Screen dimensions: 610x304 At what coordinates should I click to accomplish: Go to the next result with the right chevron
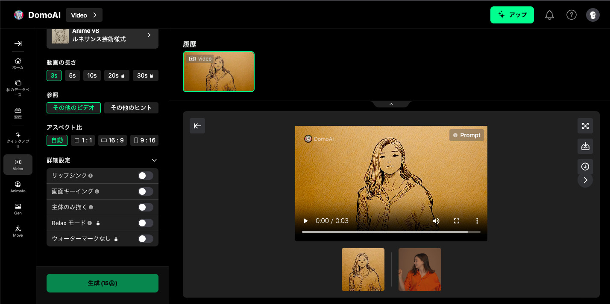click(585, 180)
